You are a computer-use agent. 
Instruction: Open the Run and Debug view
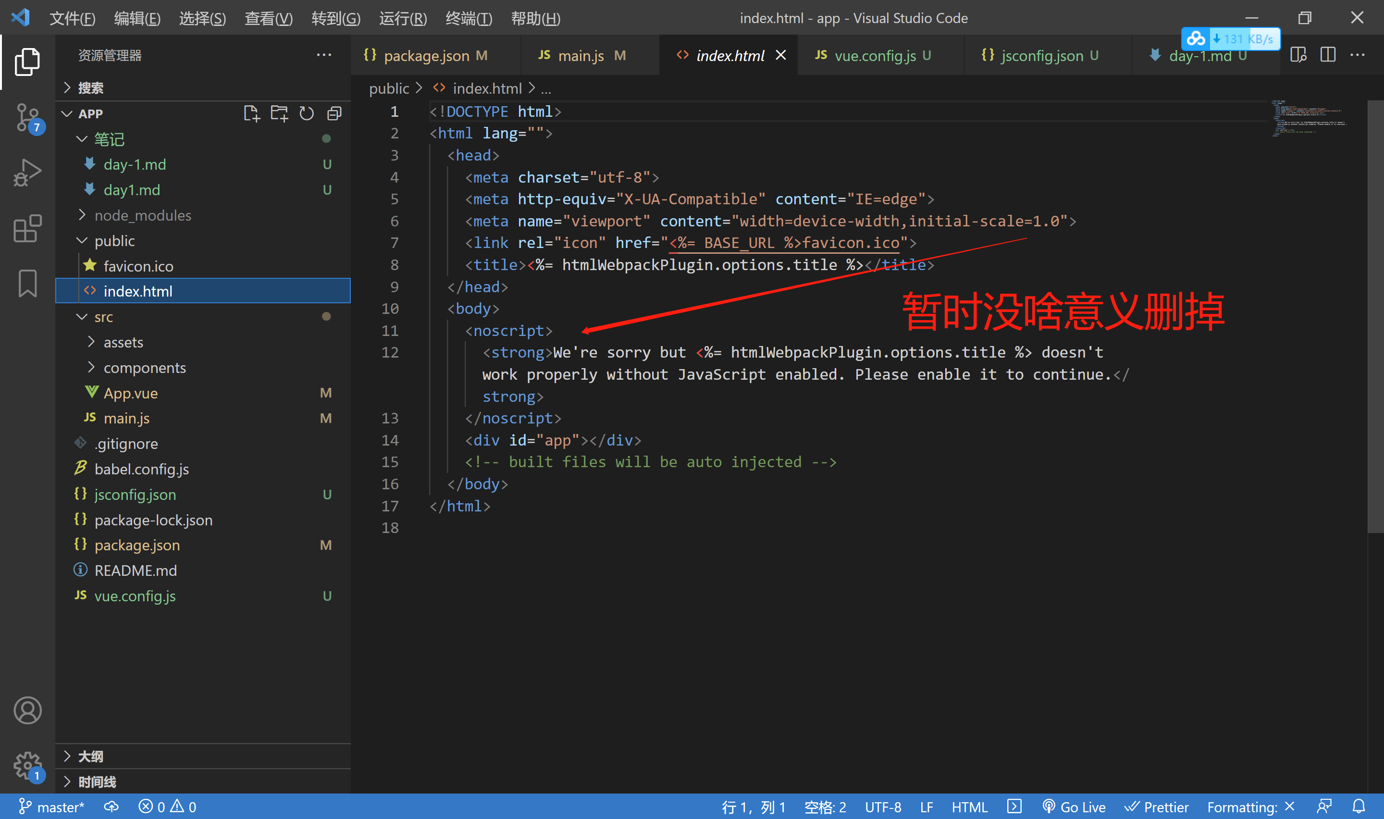tap(27, 173)
